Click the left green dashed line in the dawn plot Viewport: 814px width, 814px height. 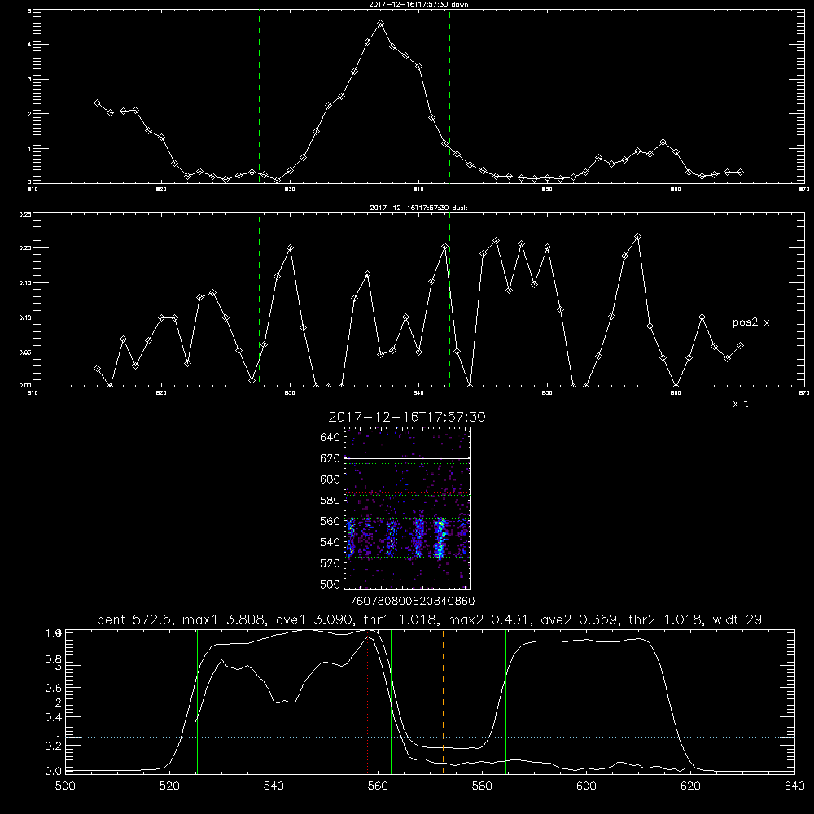click(259, 97)
